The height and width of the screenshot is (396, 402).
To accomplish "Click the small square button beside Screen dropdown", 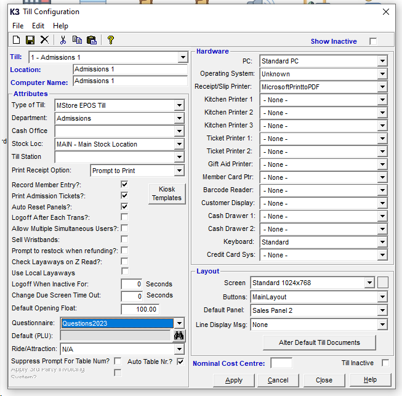I will coord(382,283).
